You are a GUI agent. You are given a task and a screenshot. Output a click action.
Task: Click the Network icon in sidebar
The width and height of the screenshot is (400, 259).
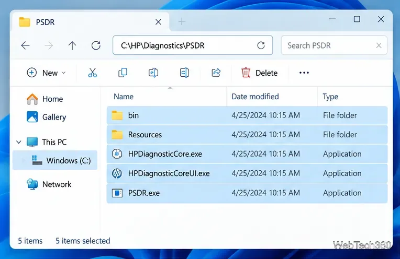tap(32, 184)
